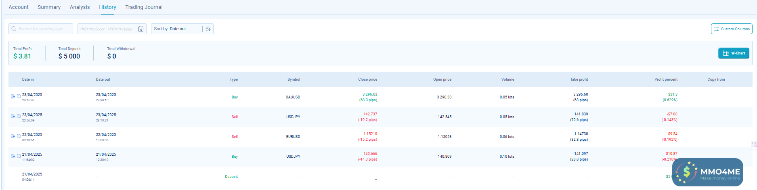Open the Trading Journal tab
The height and width of the screenshot is (190, 757).
tap(144, 7)
